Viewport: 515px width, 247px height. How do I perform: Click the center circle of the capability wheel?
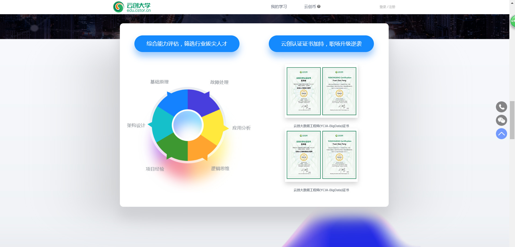(x=188, y=124)
